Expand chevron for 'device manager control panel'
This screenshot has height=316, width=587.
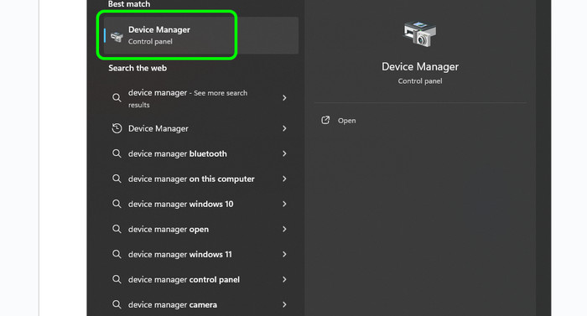[284, 279]
